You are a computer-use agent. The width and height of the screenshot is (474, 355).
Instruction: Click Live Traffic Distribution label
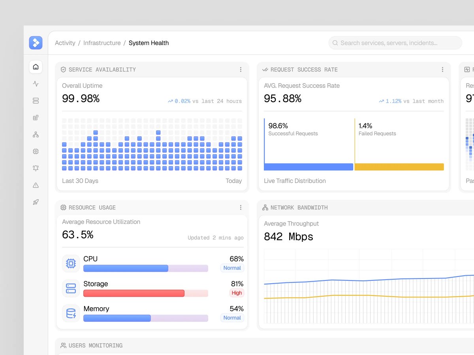click(295, 181)
